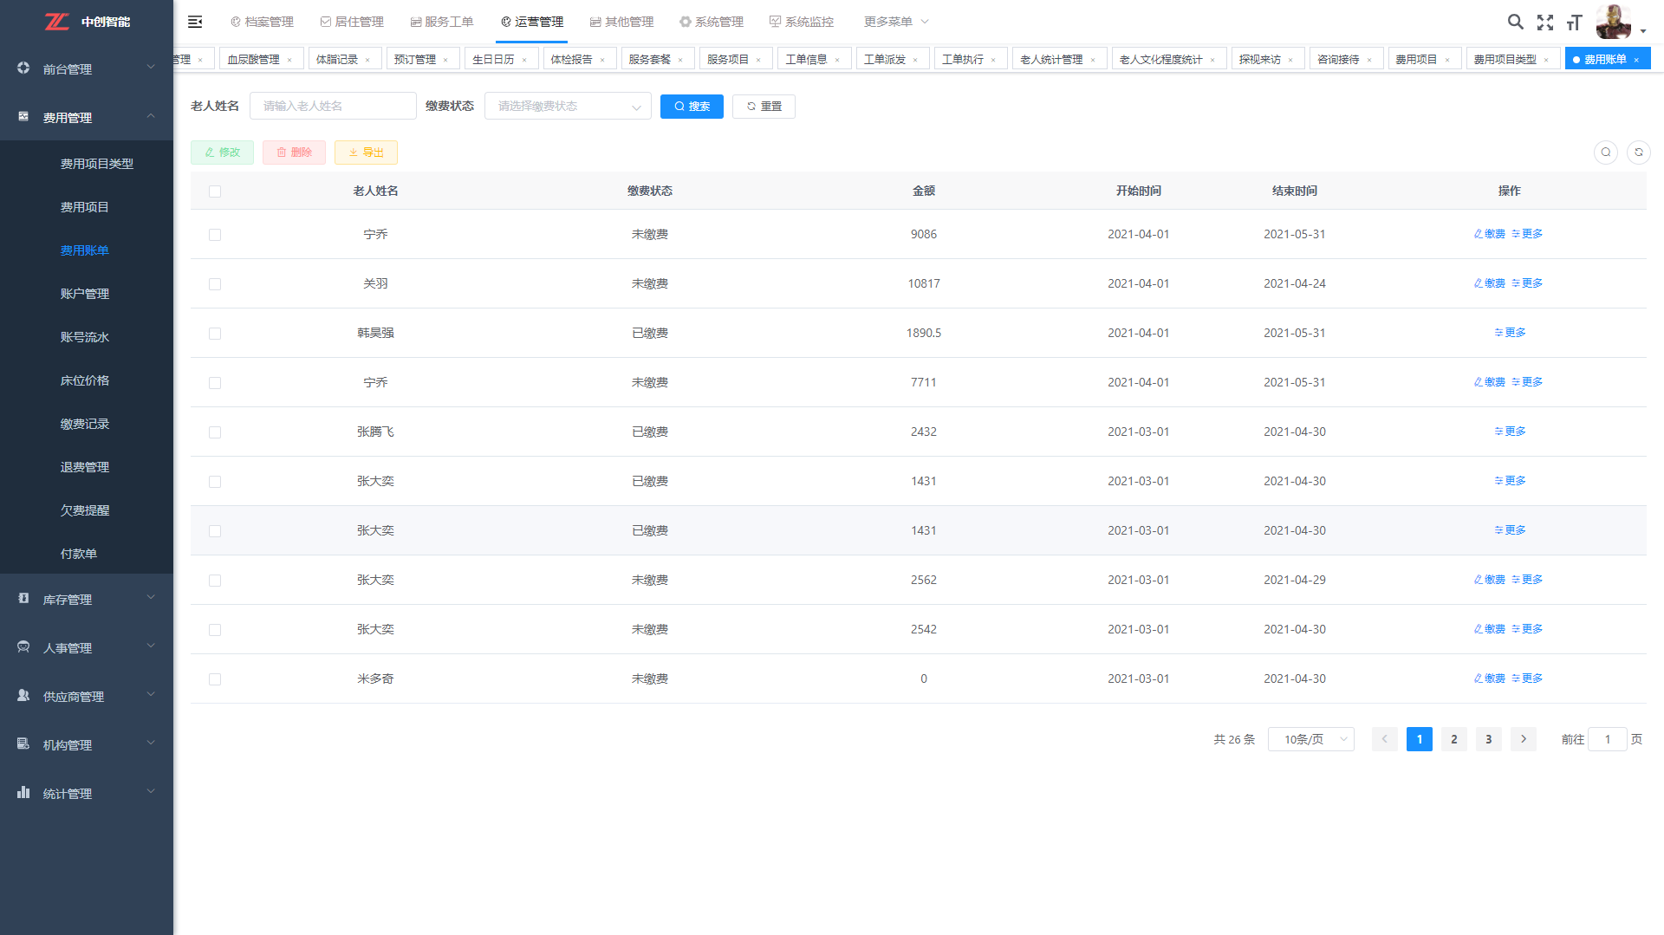Close the 费用项目类型 tab
Viewport: 1664px width, 935px height.
pos(1546,60)
